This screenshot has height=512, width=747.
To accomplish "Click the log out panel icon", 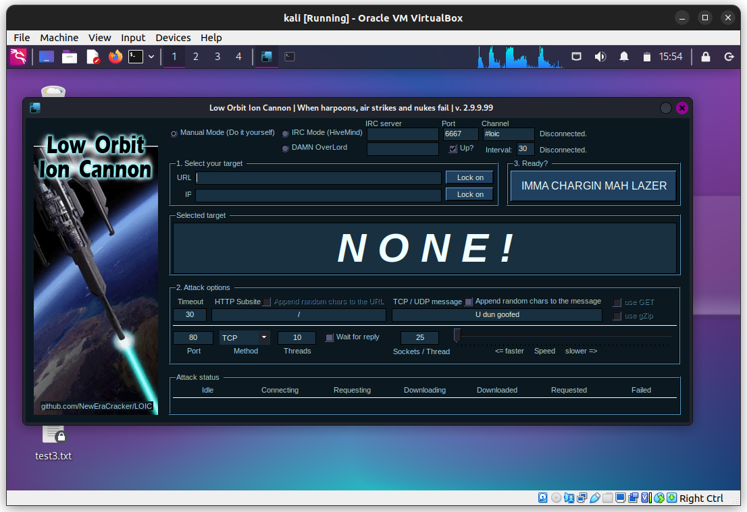I will coord(729,57).
